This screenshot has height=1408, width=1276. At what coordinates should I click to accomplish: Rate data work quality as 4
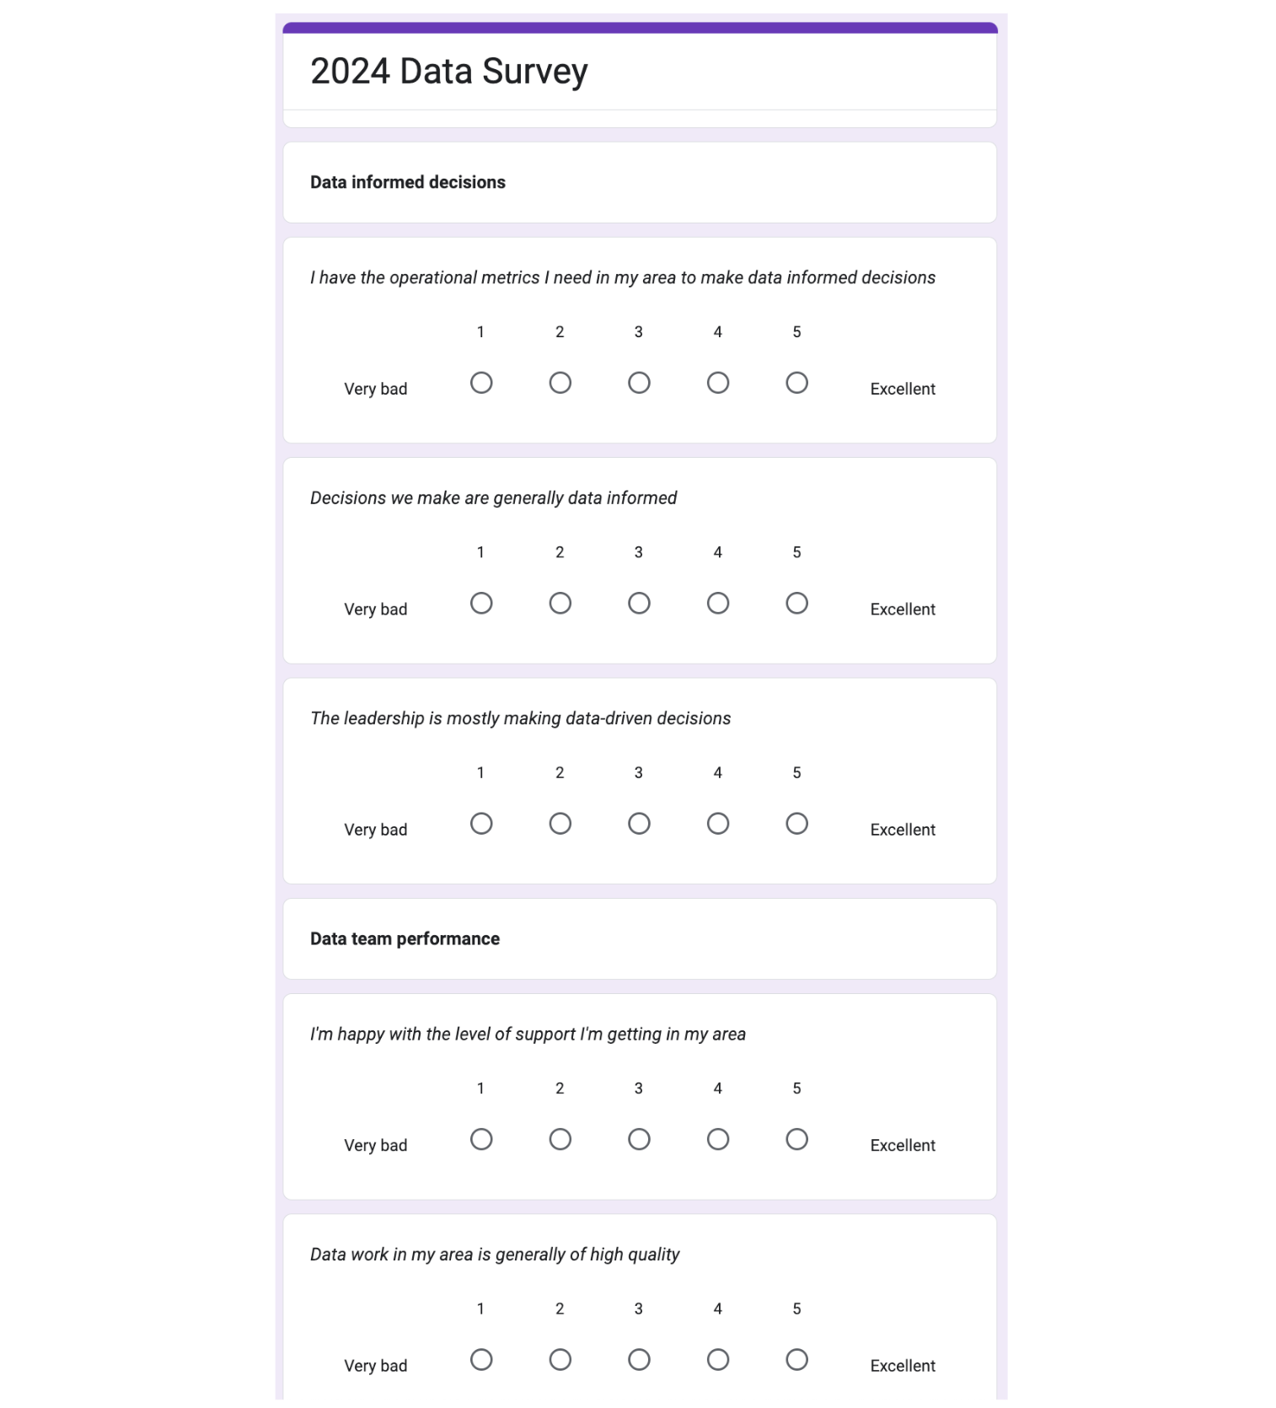pyautogui.click(x=718, y=1360)
